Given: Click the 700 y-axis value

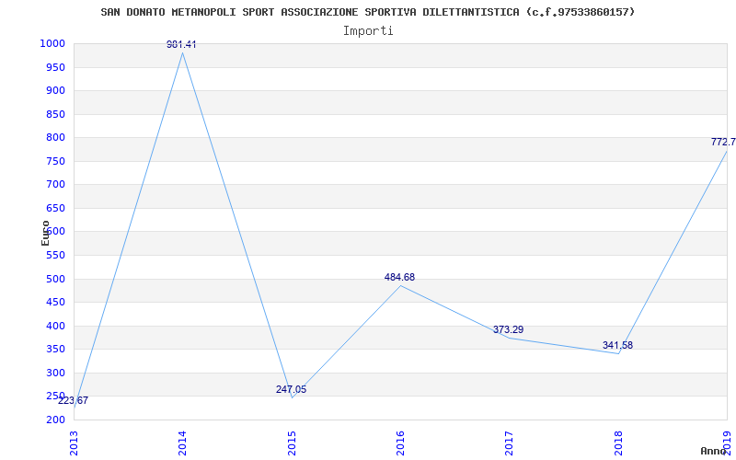Looking at the screenshot, I should pos(55,185).
